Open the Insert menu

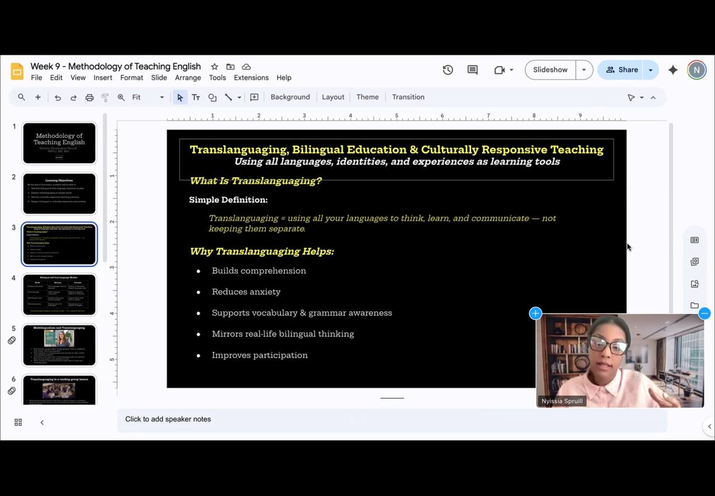(x=103, y=78)
